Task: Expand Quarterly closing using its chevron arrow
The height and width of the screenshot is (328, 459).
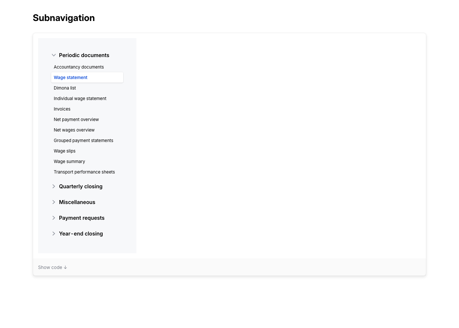Action: click(54, 186)
